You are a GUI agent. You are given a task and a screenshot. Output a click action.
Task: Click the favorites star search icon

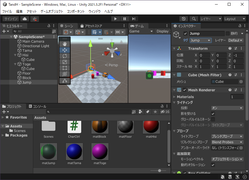[155, 112]
